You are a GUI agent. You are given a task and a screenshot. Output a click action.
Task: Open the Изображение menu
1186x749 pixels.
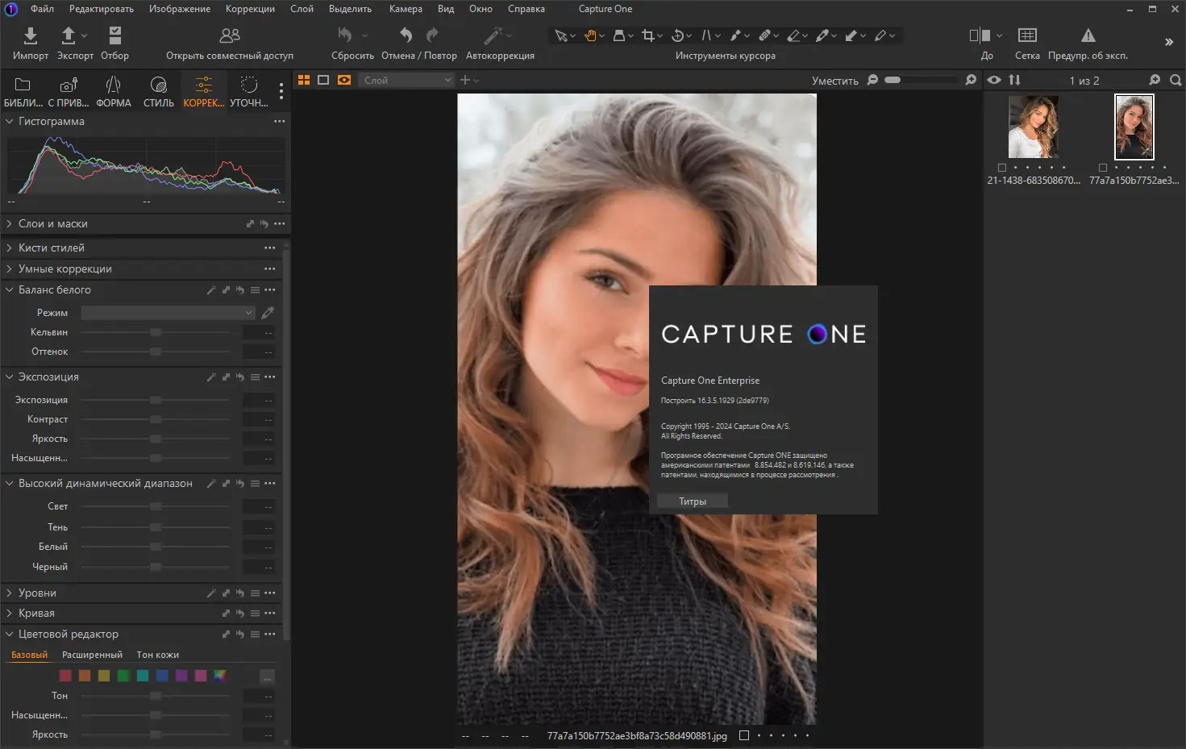coord(179,9)
